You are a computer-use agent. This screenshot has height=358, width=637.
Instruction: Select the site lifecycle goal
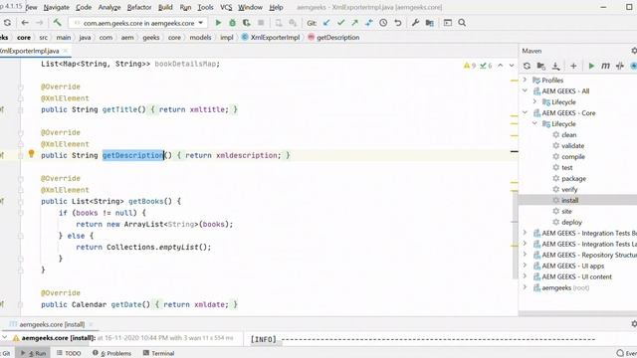[x=566, y=212]
